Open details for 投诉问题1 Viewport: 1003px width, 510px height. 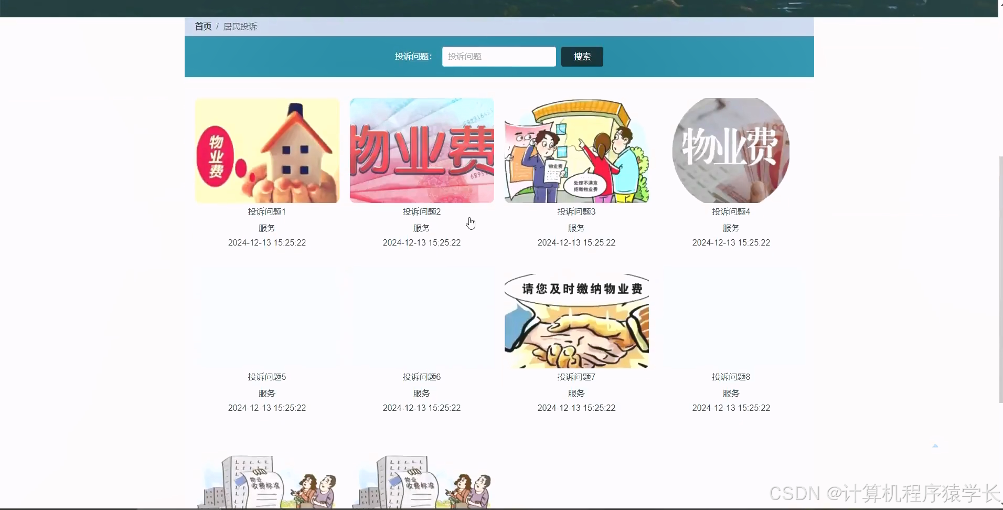click(266, 211)
